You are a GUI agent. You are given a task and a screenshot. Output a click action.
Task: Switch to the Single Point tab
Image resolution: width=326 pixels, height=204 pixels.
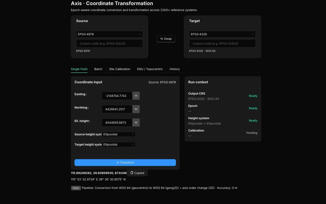coord(79,69)
